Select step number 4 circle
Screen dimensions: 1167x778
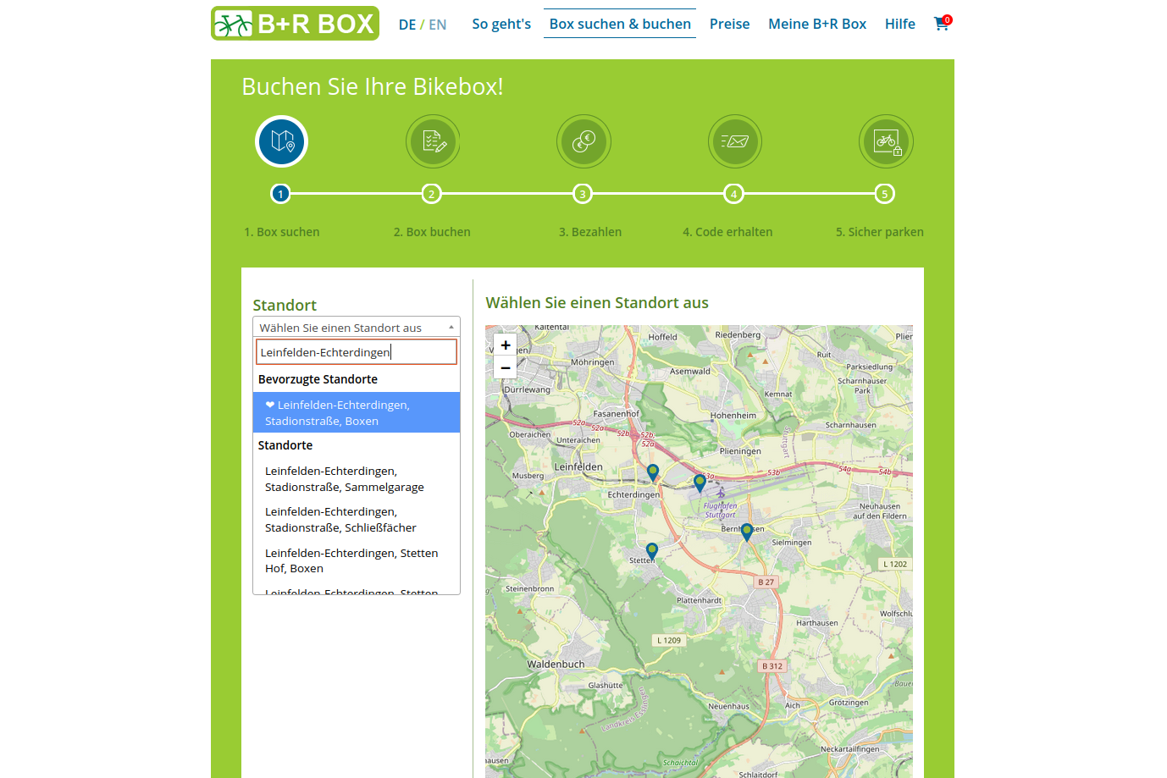click(734, 194)
